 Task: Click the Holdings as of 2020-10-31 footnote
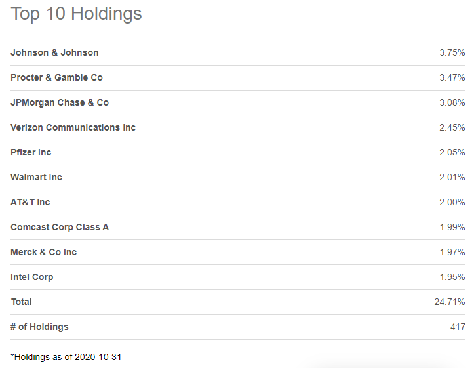click(66, 357)
